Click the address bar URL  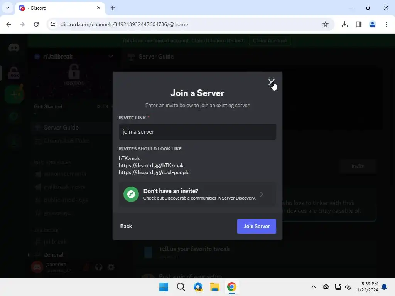click(x=124, y=24)
